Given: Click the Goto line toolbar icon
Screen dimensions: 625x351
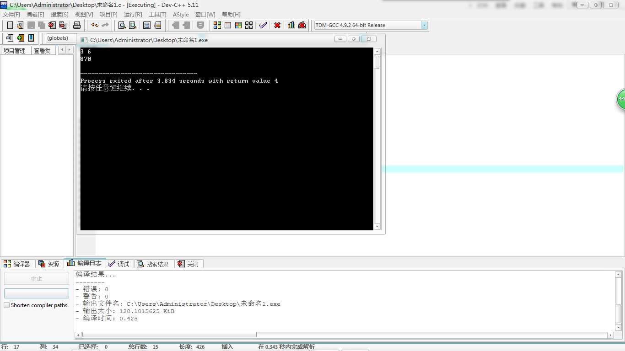Looking at the screenshot, I should (x=157, y=25).
